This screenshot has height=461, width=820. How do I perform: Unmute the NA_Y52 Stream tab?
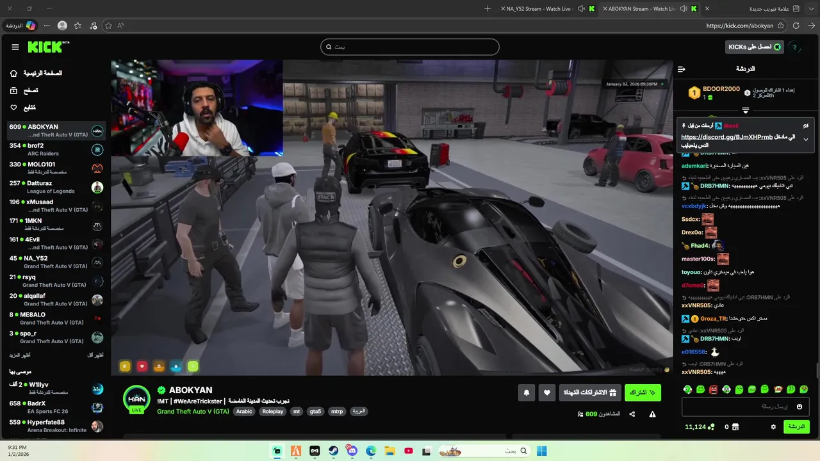pos(581,9)
